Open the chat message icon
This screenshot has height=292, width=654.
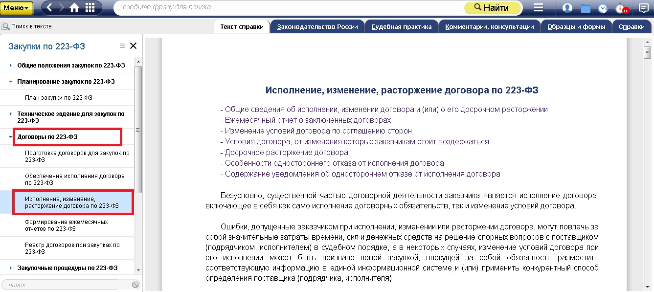tap(643, 8)
